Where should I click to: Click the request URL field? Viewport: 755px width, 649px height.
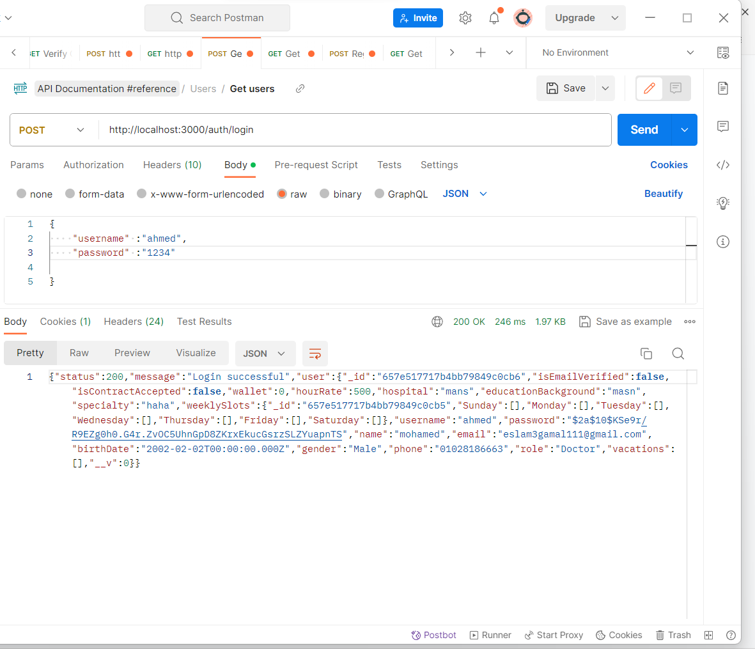click(355, 130)
